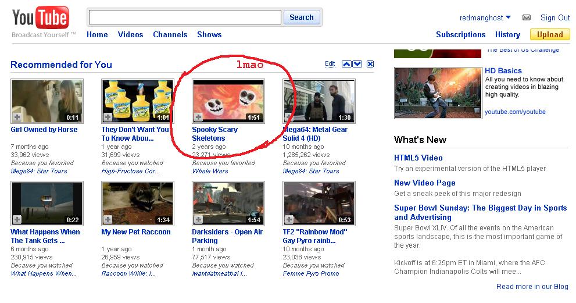Add Girl Owned by Horse to queue
This screenshot has width=576, height=303.
click(17, 117)
